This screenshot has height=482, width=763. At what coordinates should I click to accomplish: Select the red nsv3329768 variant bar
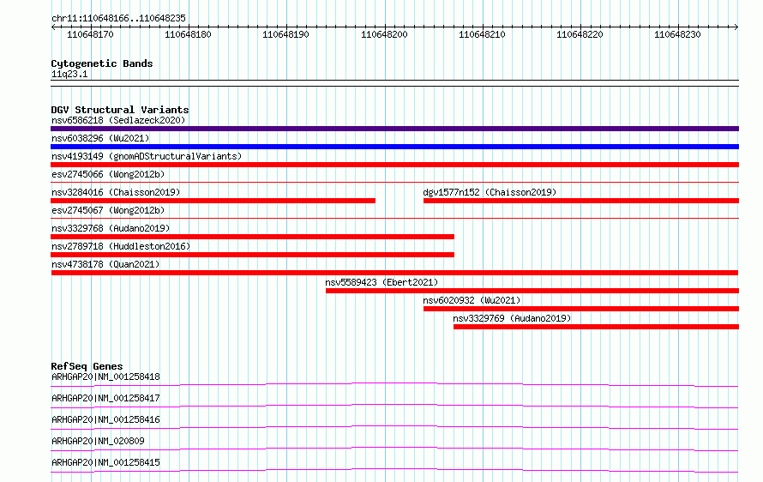pyautogui.click(x=253, y=237)
